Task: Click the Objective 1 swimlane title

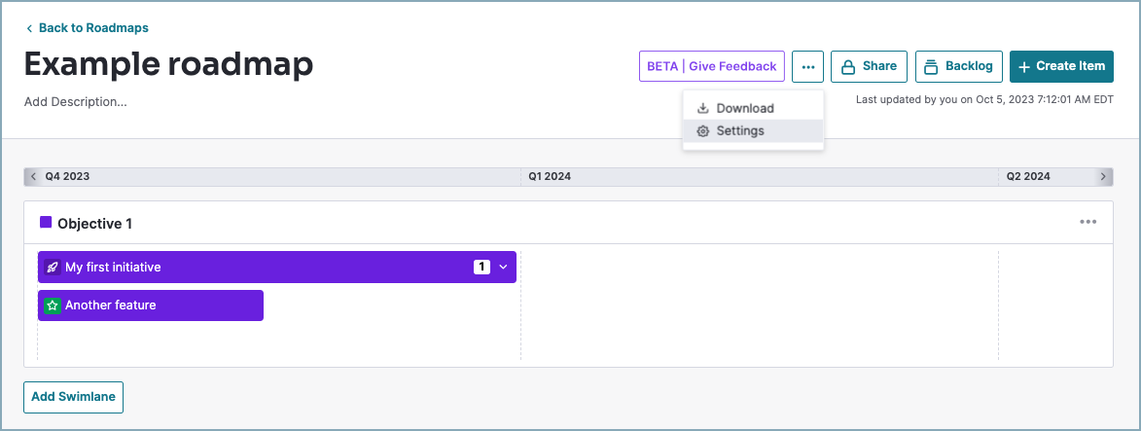Action: click(94, 224)
